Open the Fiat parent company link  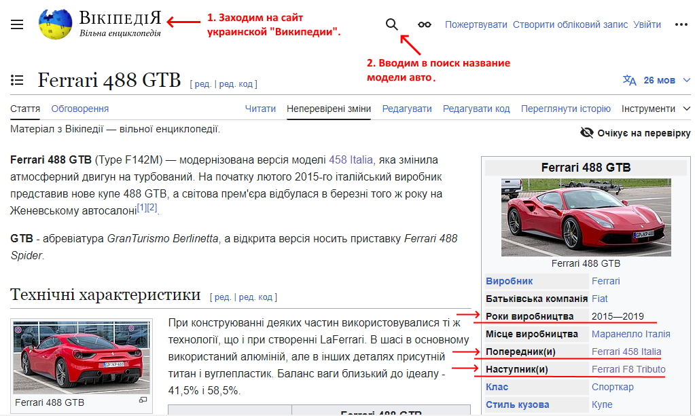coord(600,299)
